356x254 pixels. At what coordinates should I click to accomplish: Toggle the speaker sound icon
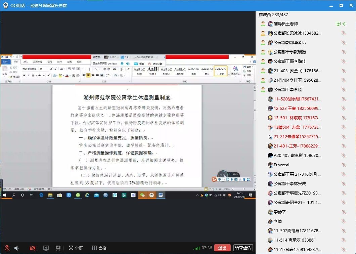pyautogui.click(x=16, y=248)
